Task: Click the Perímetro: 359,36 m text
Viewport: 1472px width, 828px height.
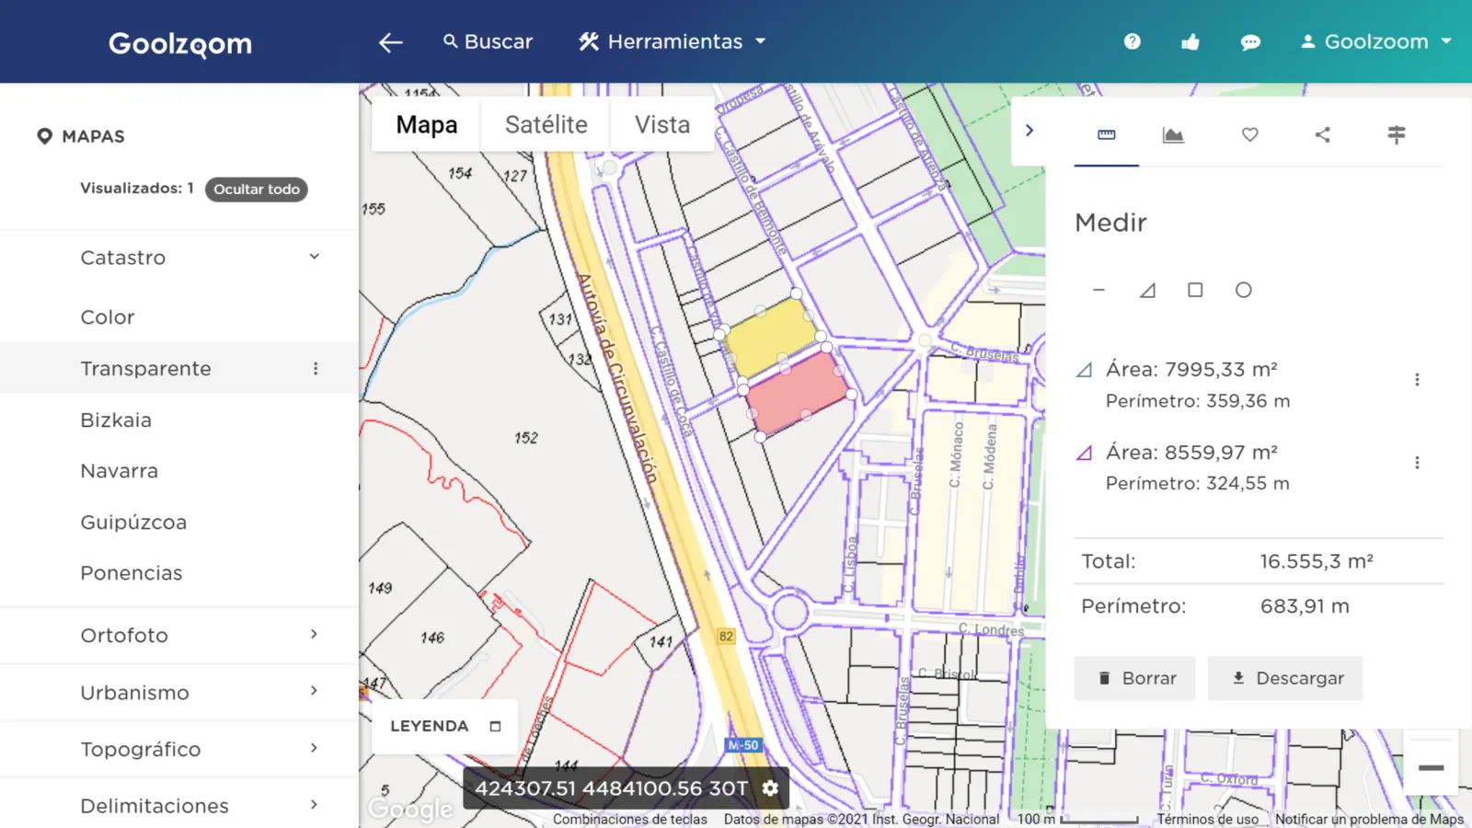Action: coord(1198,401)
